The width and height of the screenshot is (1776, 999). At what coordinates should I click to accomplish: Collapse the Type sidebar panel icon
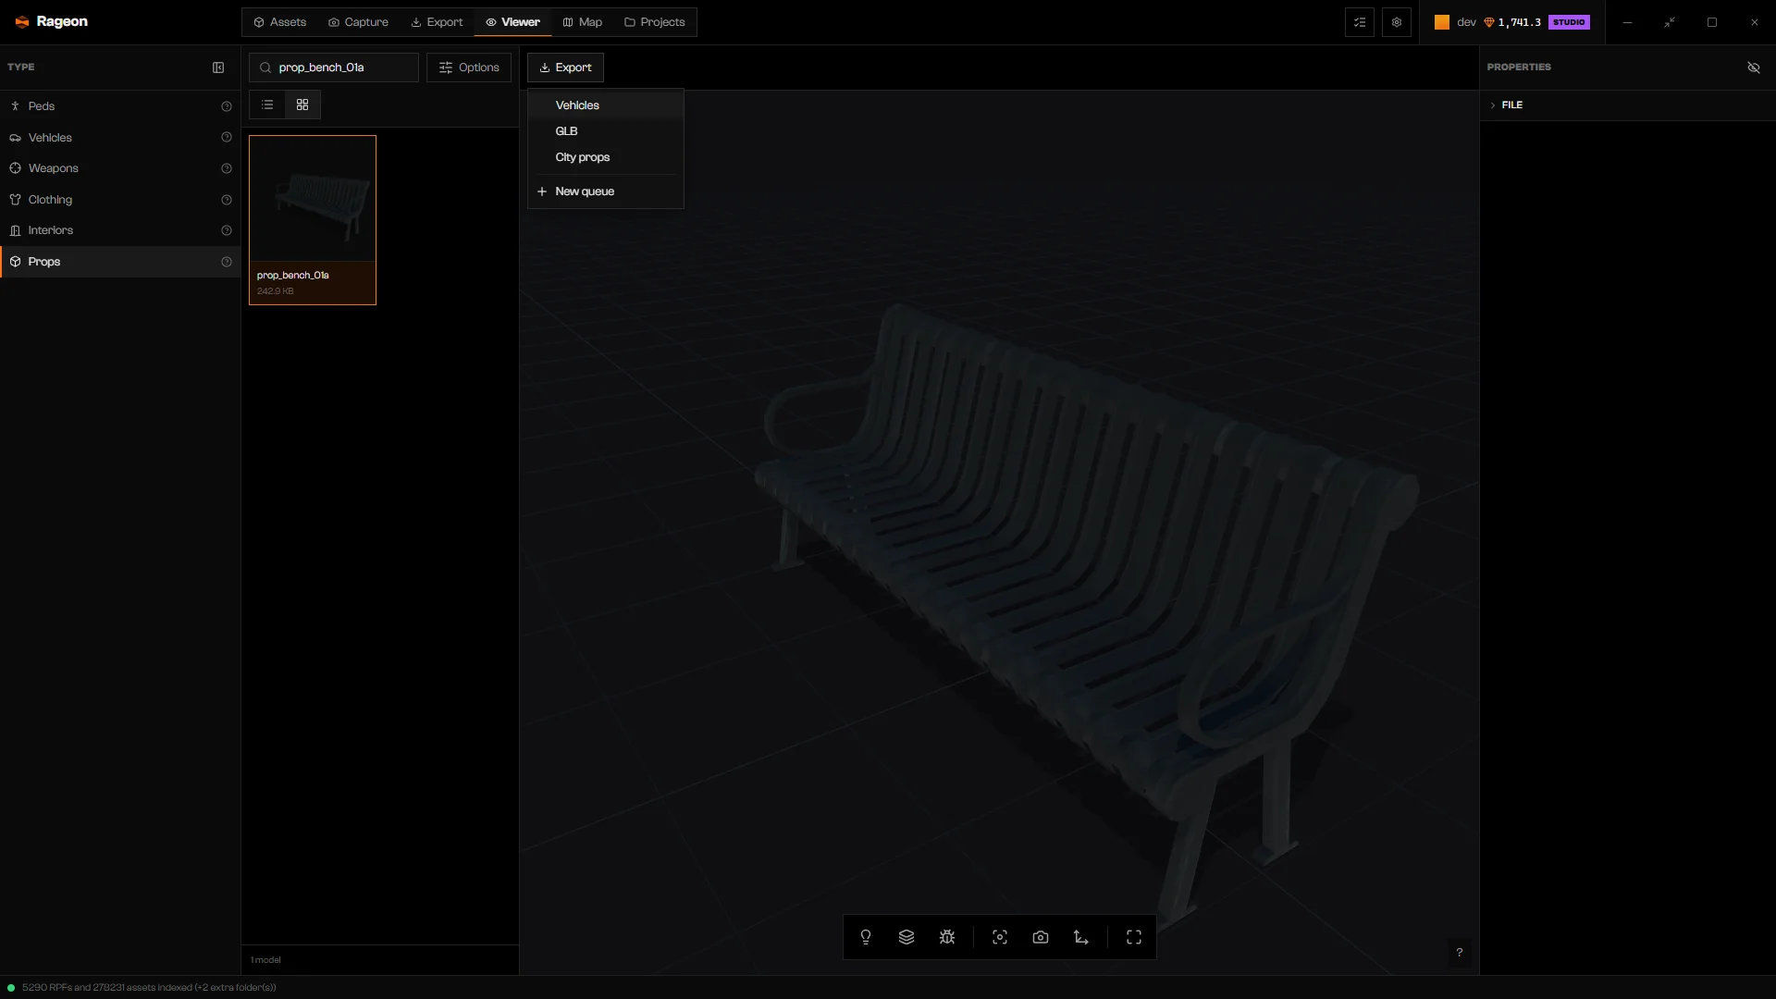218,68
